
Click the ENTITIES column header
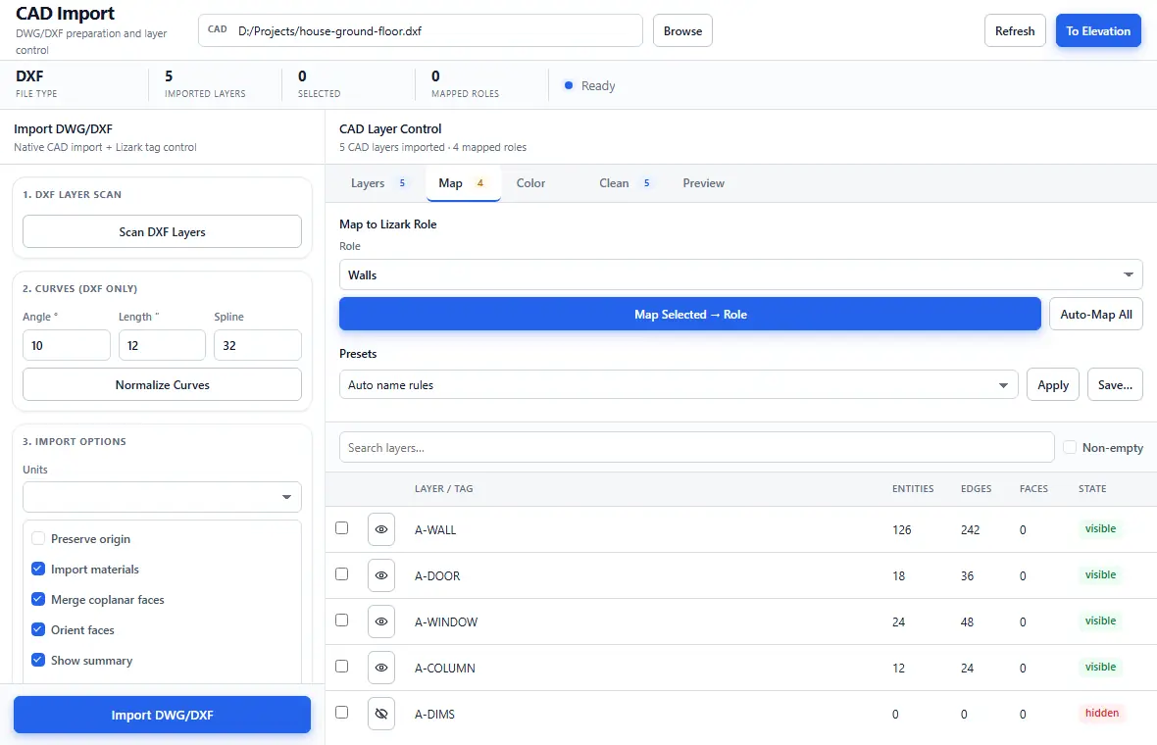tap(913, 489)
